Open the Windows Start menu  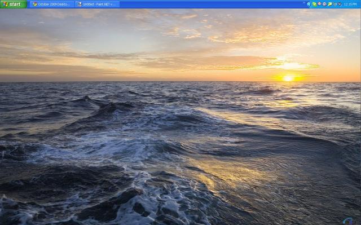(x=14, y=4)
